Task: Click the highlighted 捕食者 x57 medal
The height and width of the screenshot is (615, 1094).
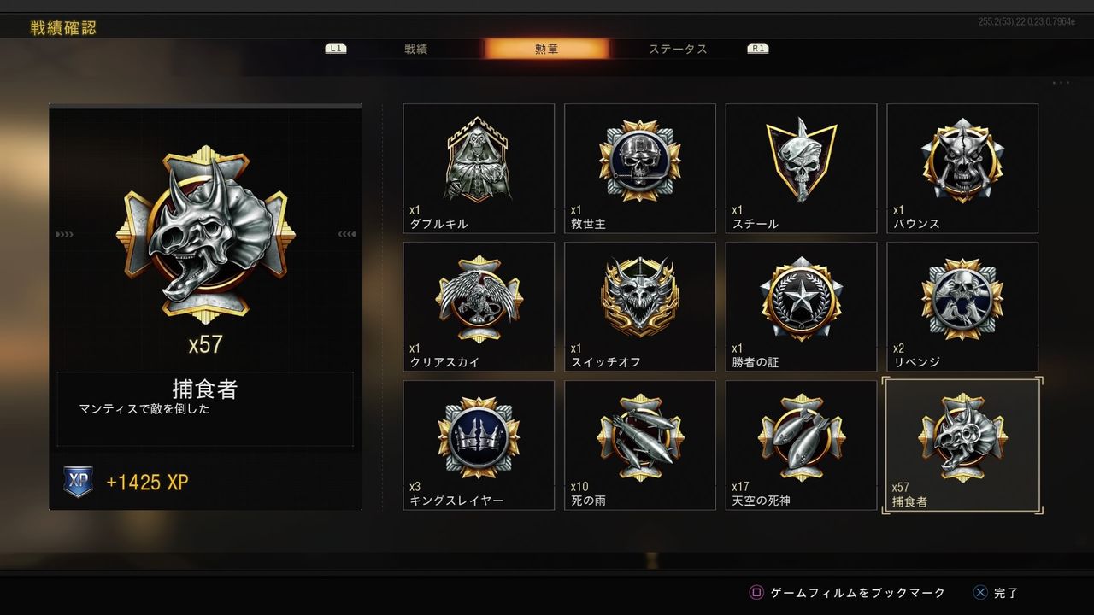Action: tap(962, 445)
